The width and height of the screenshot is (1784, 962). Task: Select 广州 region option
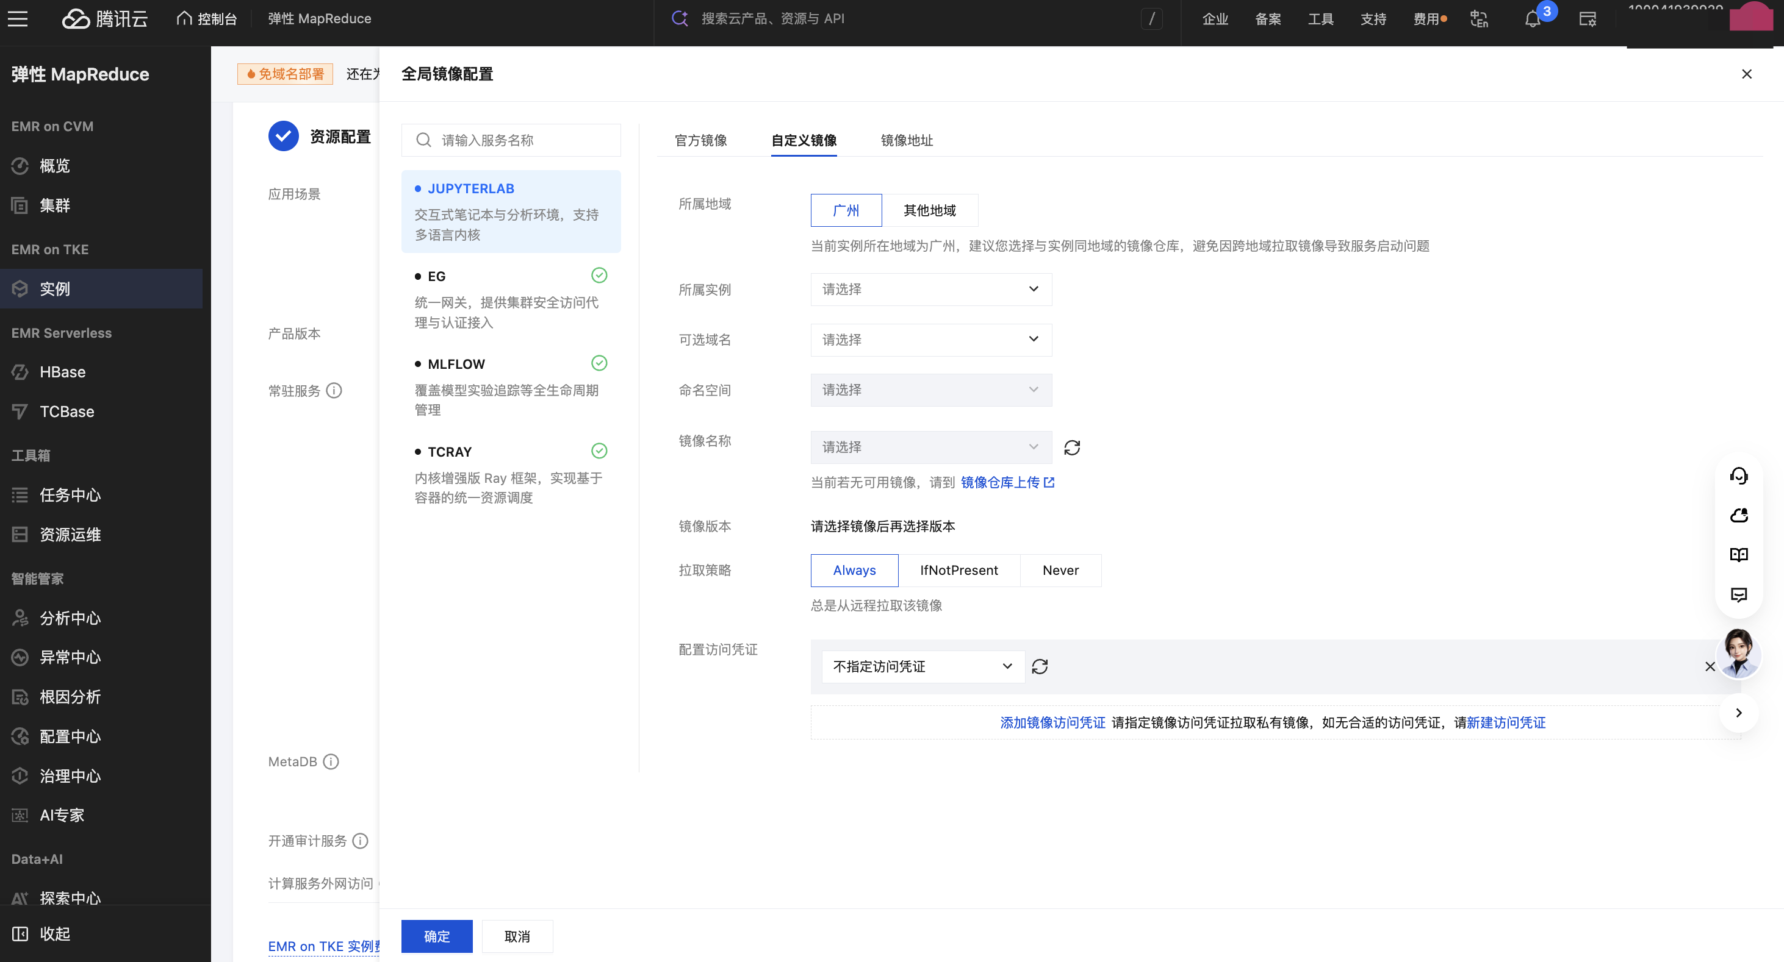[846, 210]
